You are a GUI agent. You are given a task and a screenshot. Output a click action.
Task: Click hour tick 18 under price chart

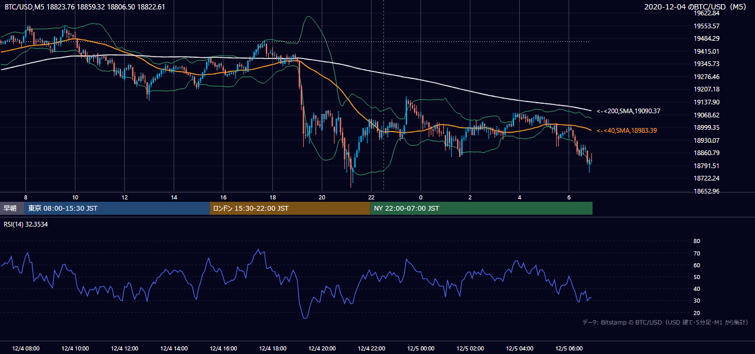pyautogui.click(x=272, y=197)
